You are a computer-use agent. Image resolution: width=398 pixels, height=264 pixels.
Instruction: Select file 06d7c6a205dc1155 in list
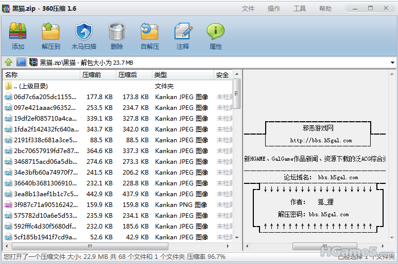click(x=45, y=97)
